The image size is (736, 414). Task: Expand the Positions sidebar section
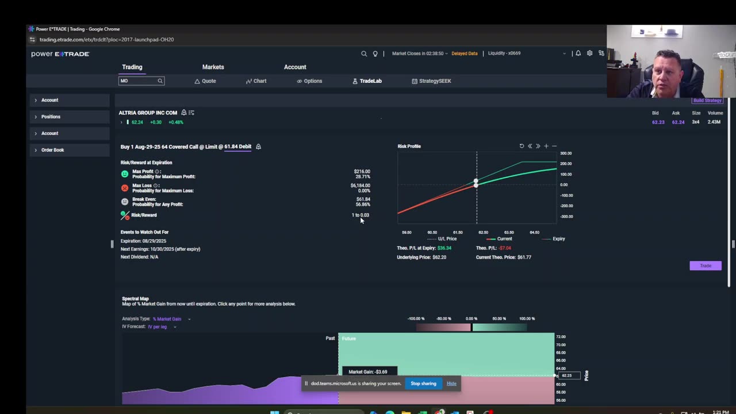70,117
